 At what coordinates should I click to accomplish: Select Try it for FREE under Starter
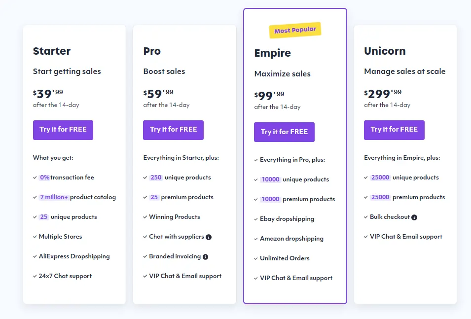click(63, 130)
